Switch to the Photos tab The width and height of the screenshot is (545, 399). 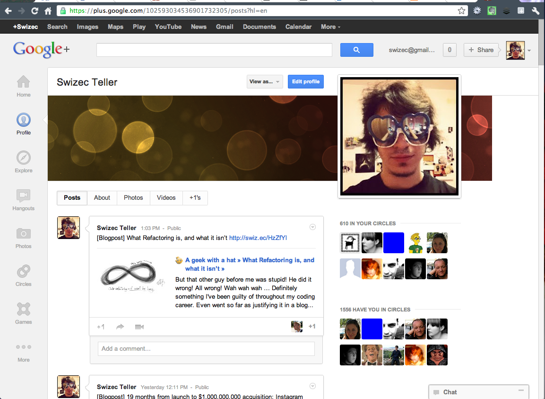point(133,198)
